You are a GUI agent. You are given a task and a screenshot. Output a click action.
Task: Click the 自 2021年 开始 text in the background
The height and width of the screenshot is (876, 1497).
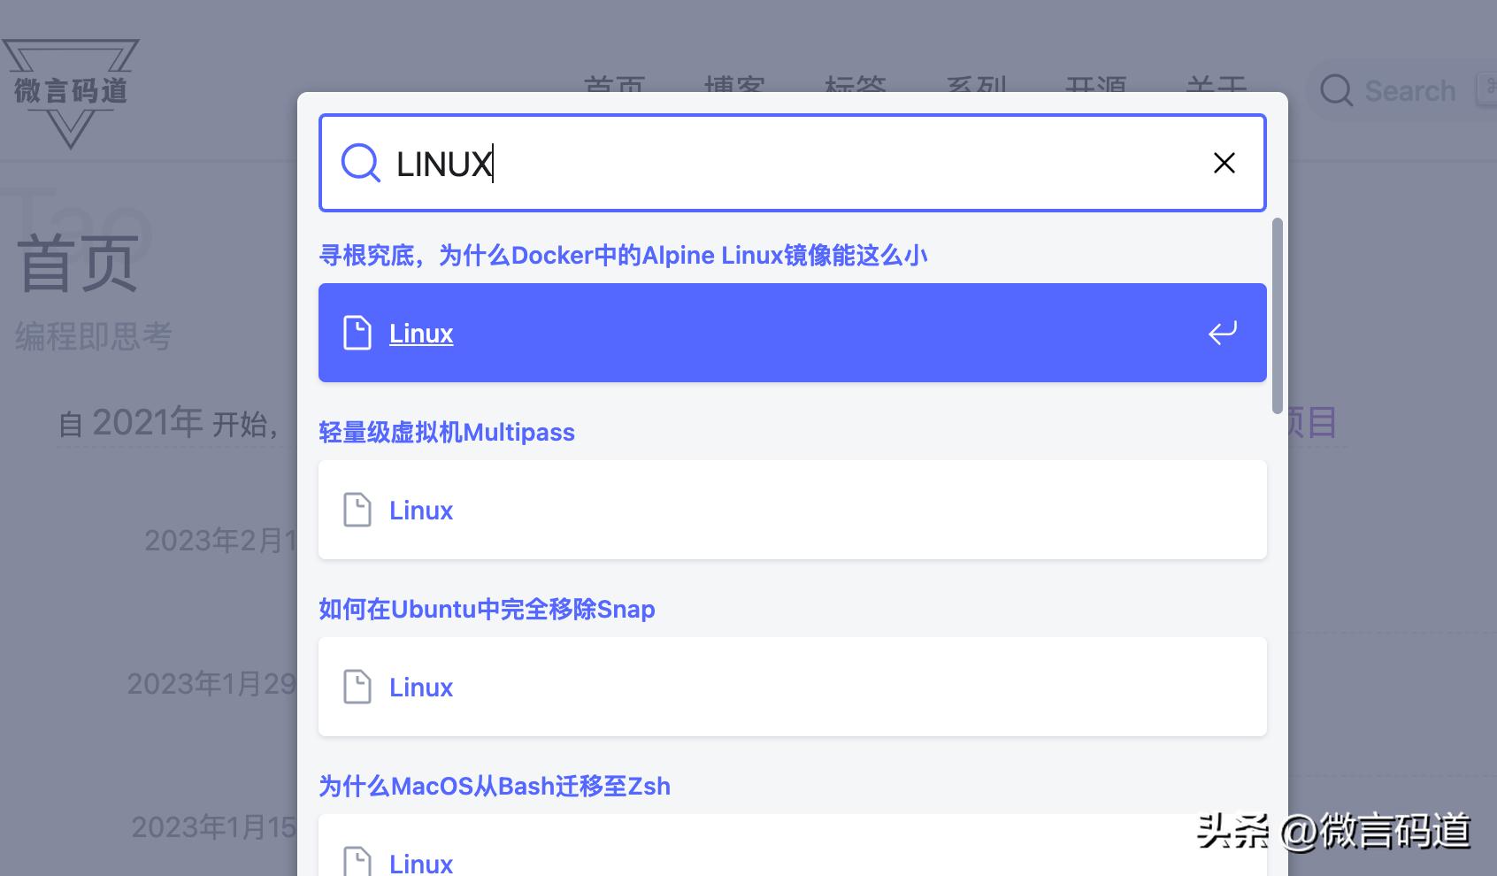click(168, 423)
